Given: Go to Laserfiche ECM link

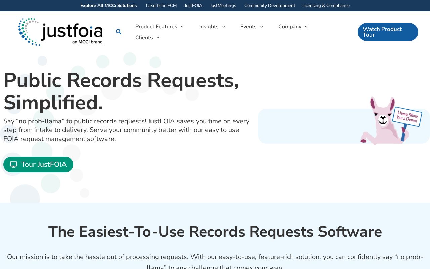Looking at the screenshot, I should pyautogui.click(x=162, y=6).
